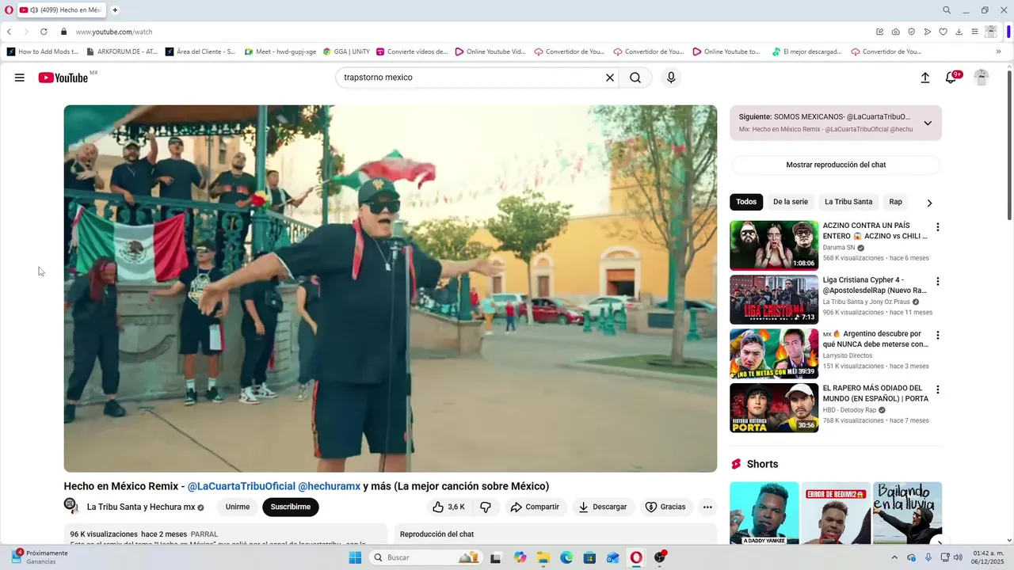Open the A DADDY YANKEE short thumbnail
Image resolution: width=1014 pixels, height=570 pixels.
click(x=764, y=513)
